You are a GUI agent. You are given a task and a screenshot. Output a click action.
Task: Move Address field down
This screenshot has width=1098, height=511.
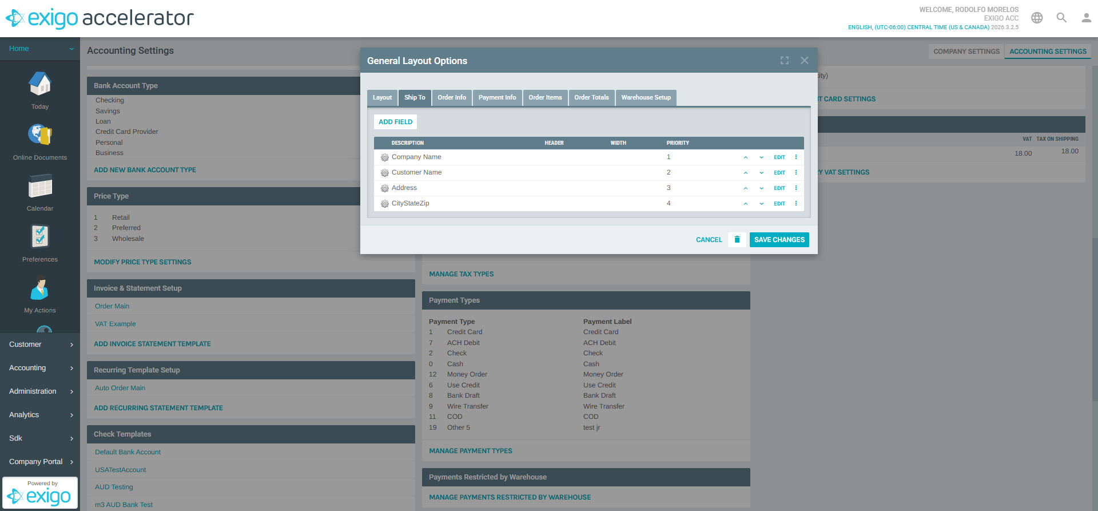(761, 188)
